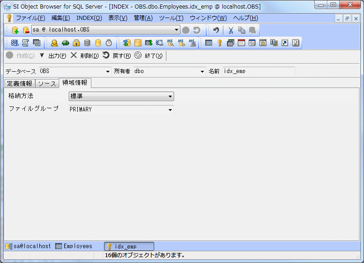The height and width of the screenshot is (263, 364).
Task: Click the undo arrow icon
Action: tap(216, 30)
